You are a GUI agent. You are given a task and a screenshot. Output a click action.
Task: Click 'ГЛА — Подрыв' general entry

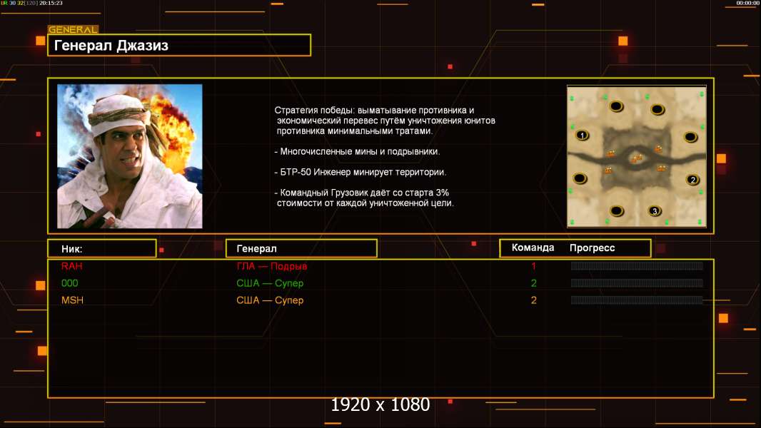pyautogui.click(x=272, y=266)
